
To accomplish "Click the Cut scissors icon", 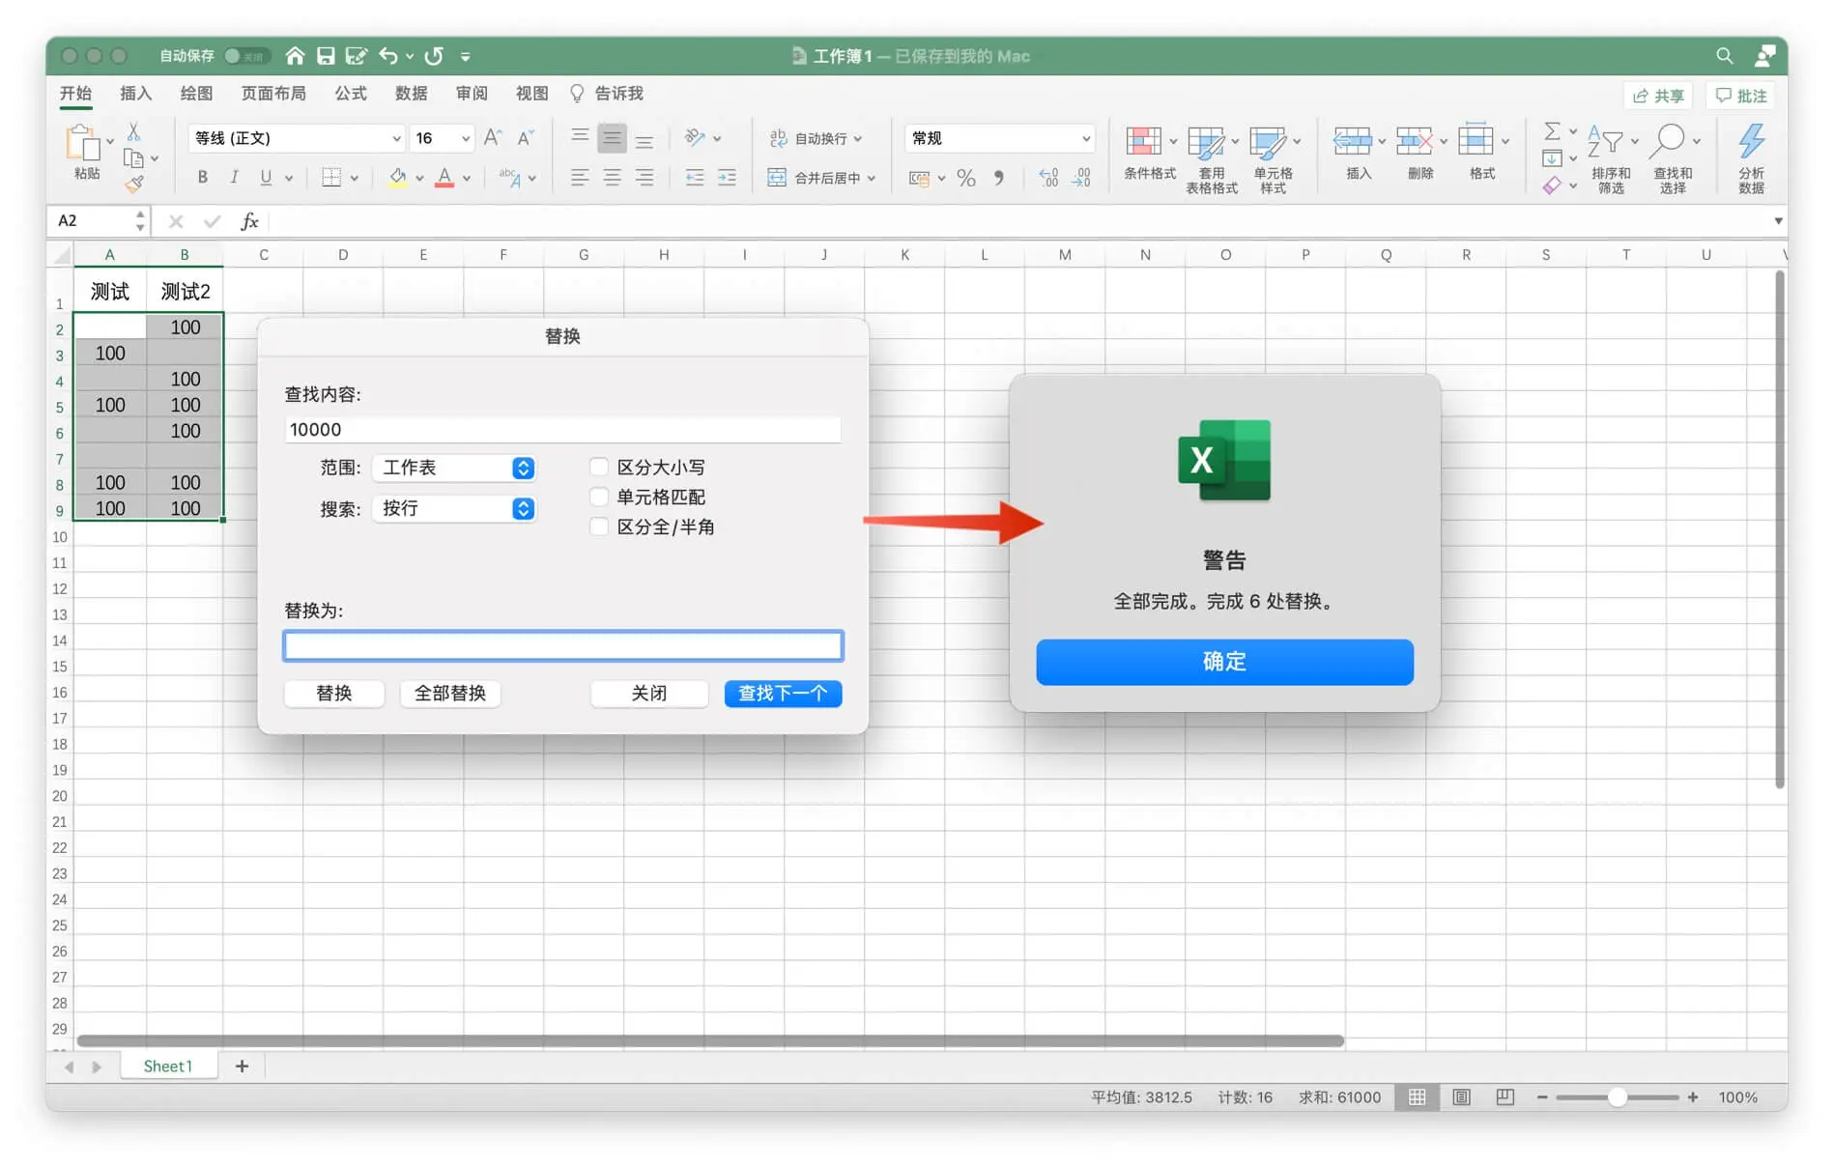I will pyautogui.click(x=133, y=131).
